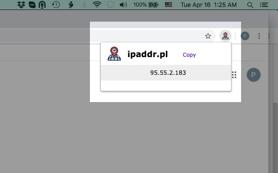Click the ipaddr.pl extension toolbar icon
This screenshot has width=278, height=173.
225,36
